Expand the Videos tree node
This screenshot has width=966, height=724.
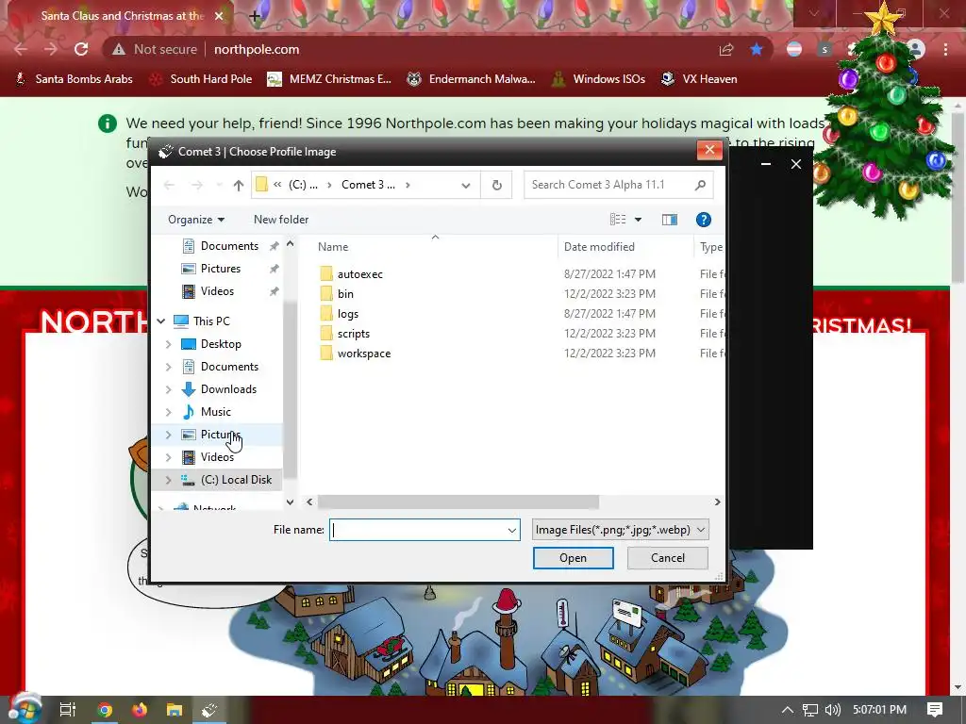coord(168,457)
